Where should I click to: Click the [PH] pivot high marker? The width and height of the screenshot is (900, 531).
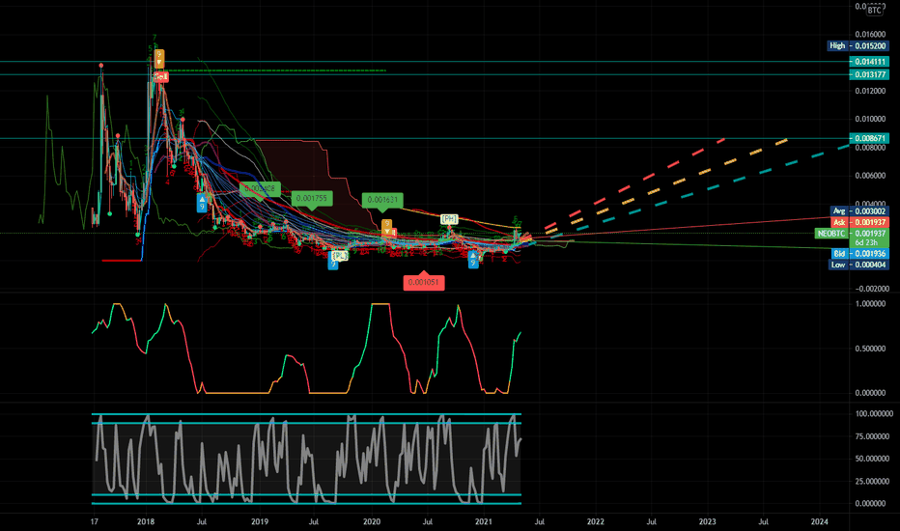pyautogui.click(x=449, y=219)
